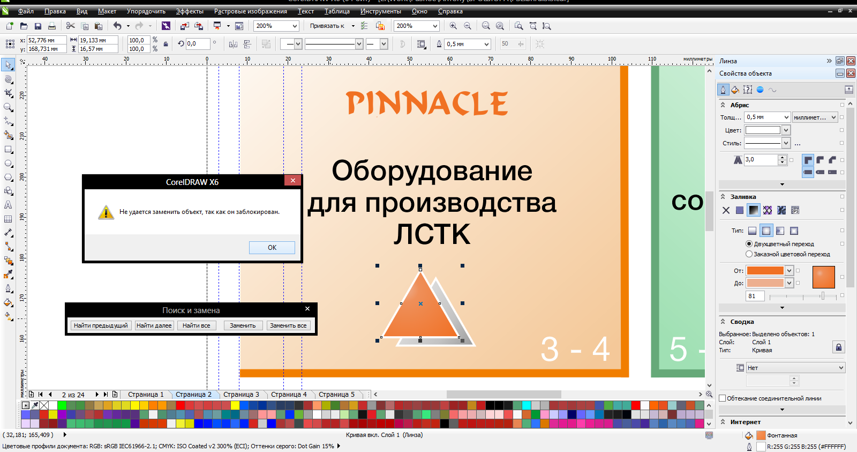Choose the PostScript fill icon
This screenshot has height=452, width=857.
pos(795,210)
